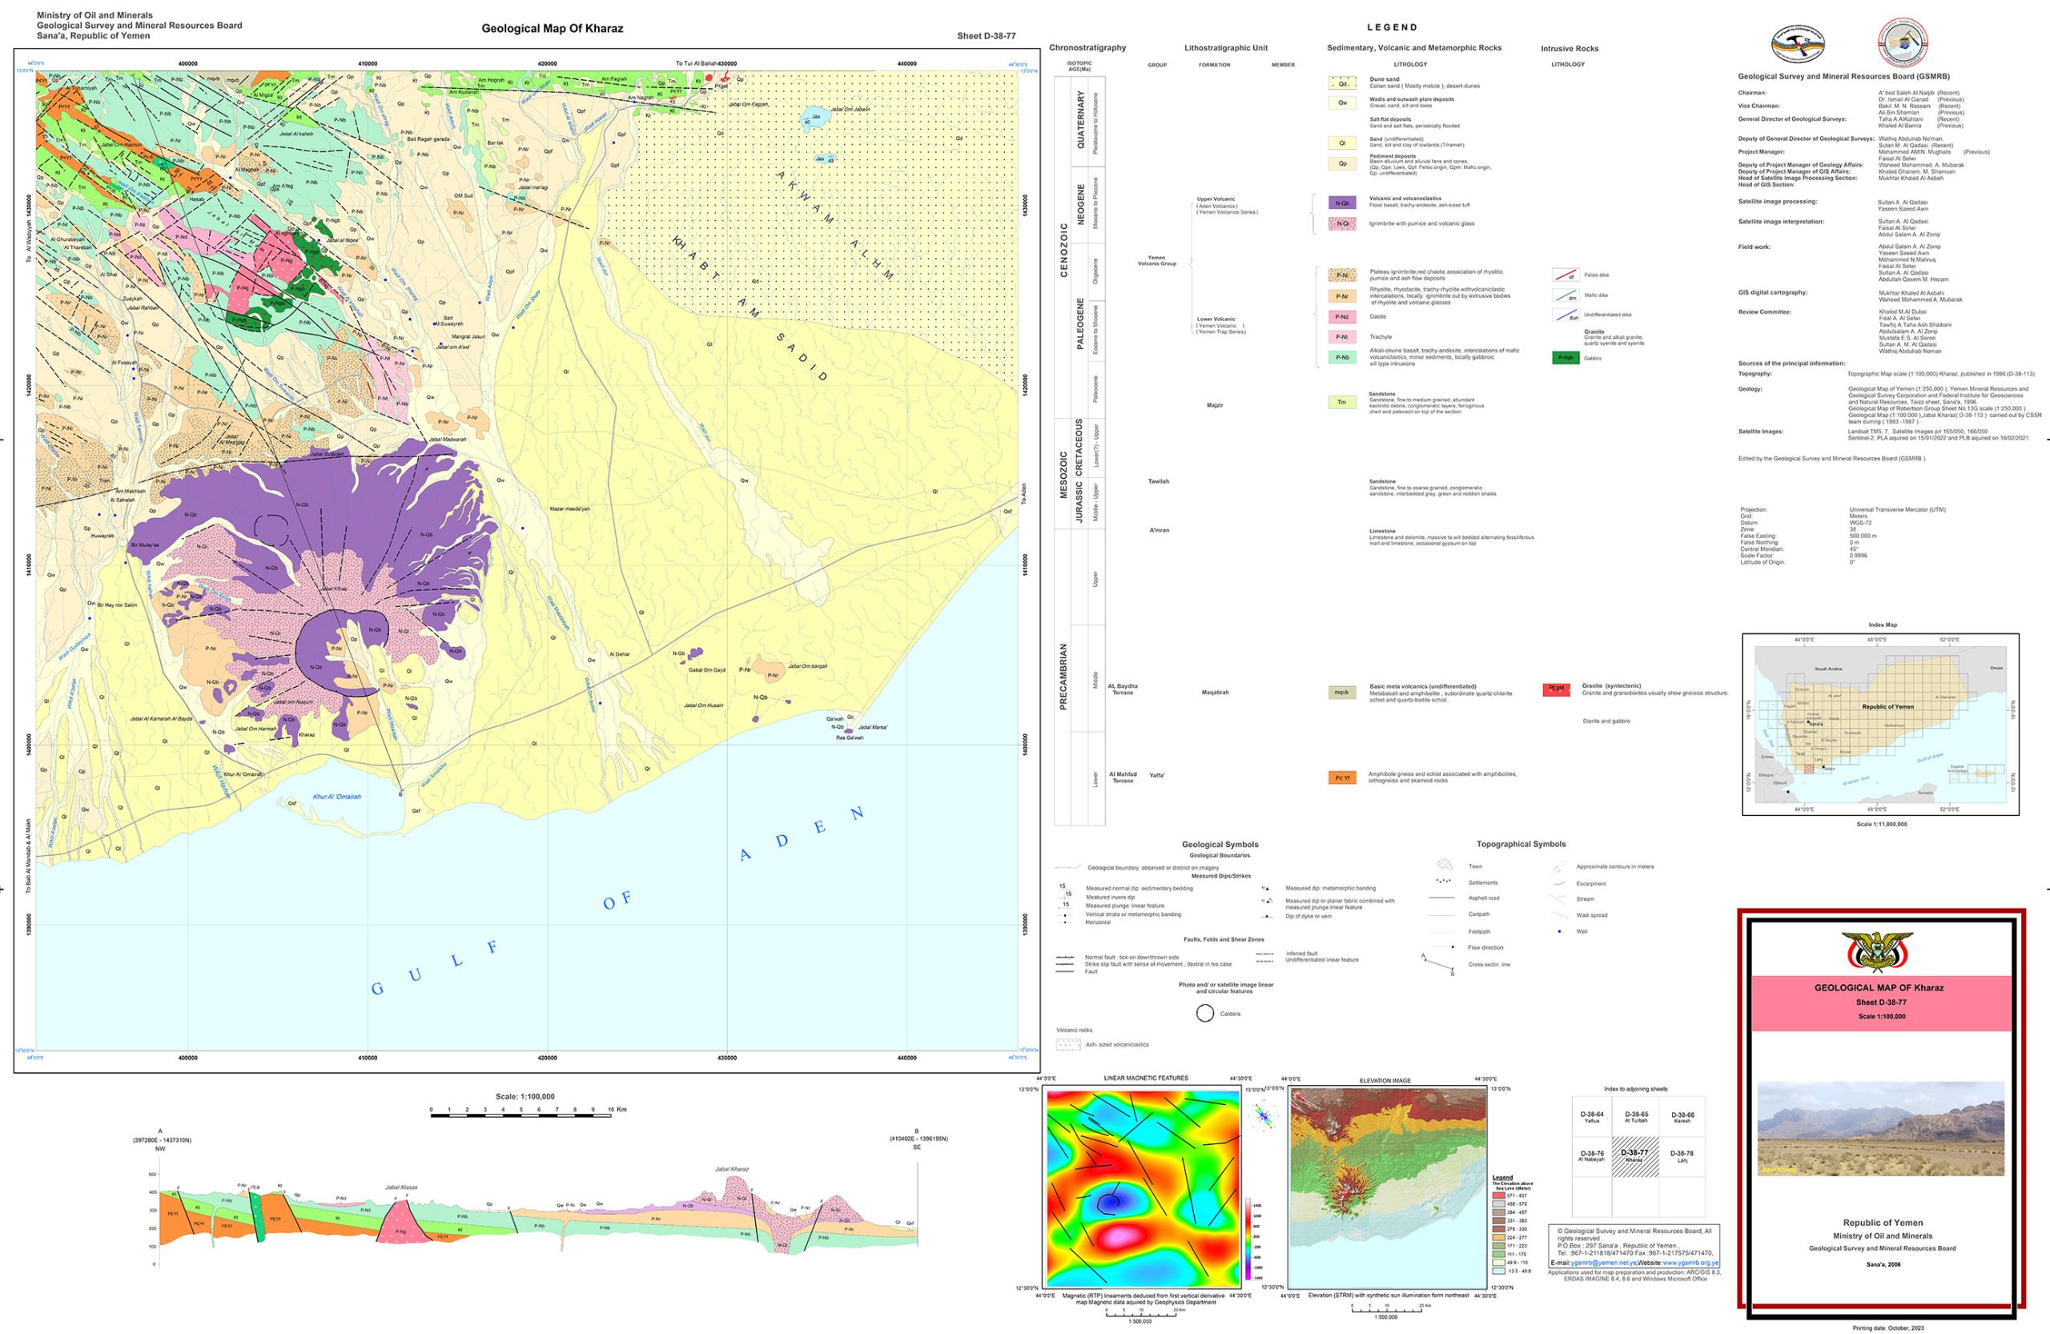Click the orange Pc Yf gneiss swatch
2050x1334 pixels.
pyautogui.click(x=1342, y=777)
